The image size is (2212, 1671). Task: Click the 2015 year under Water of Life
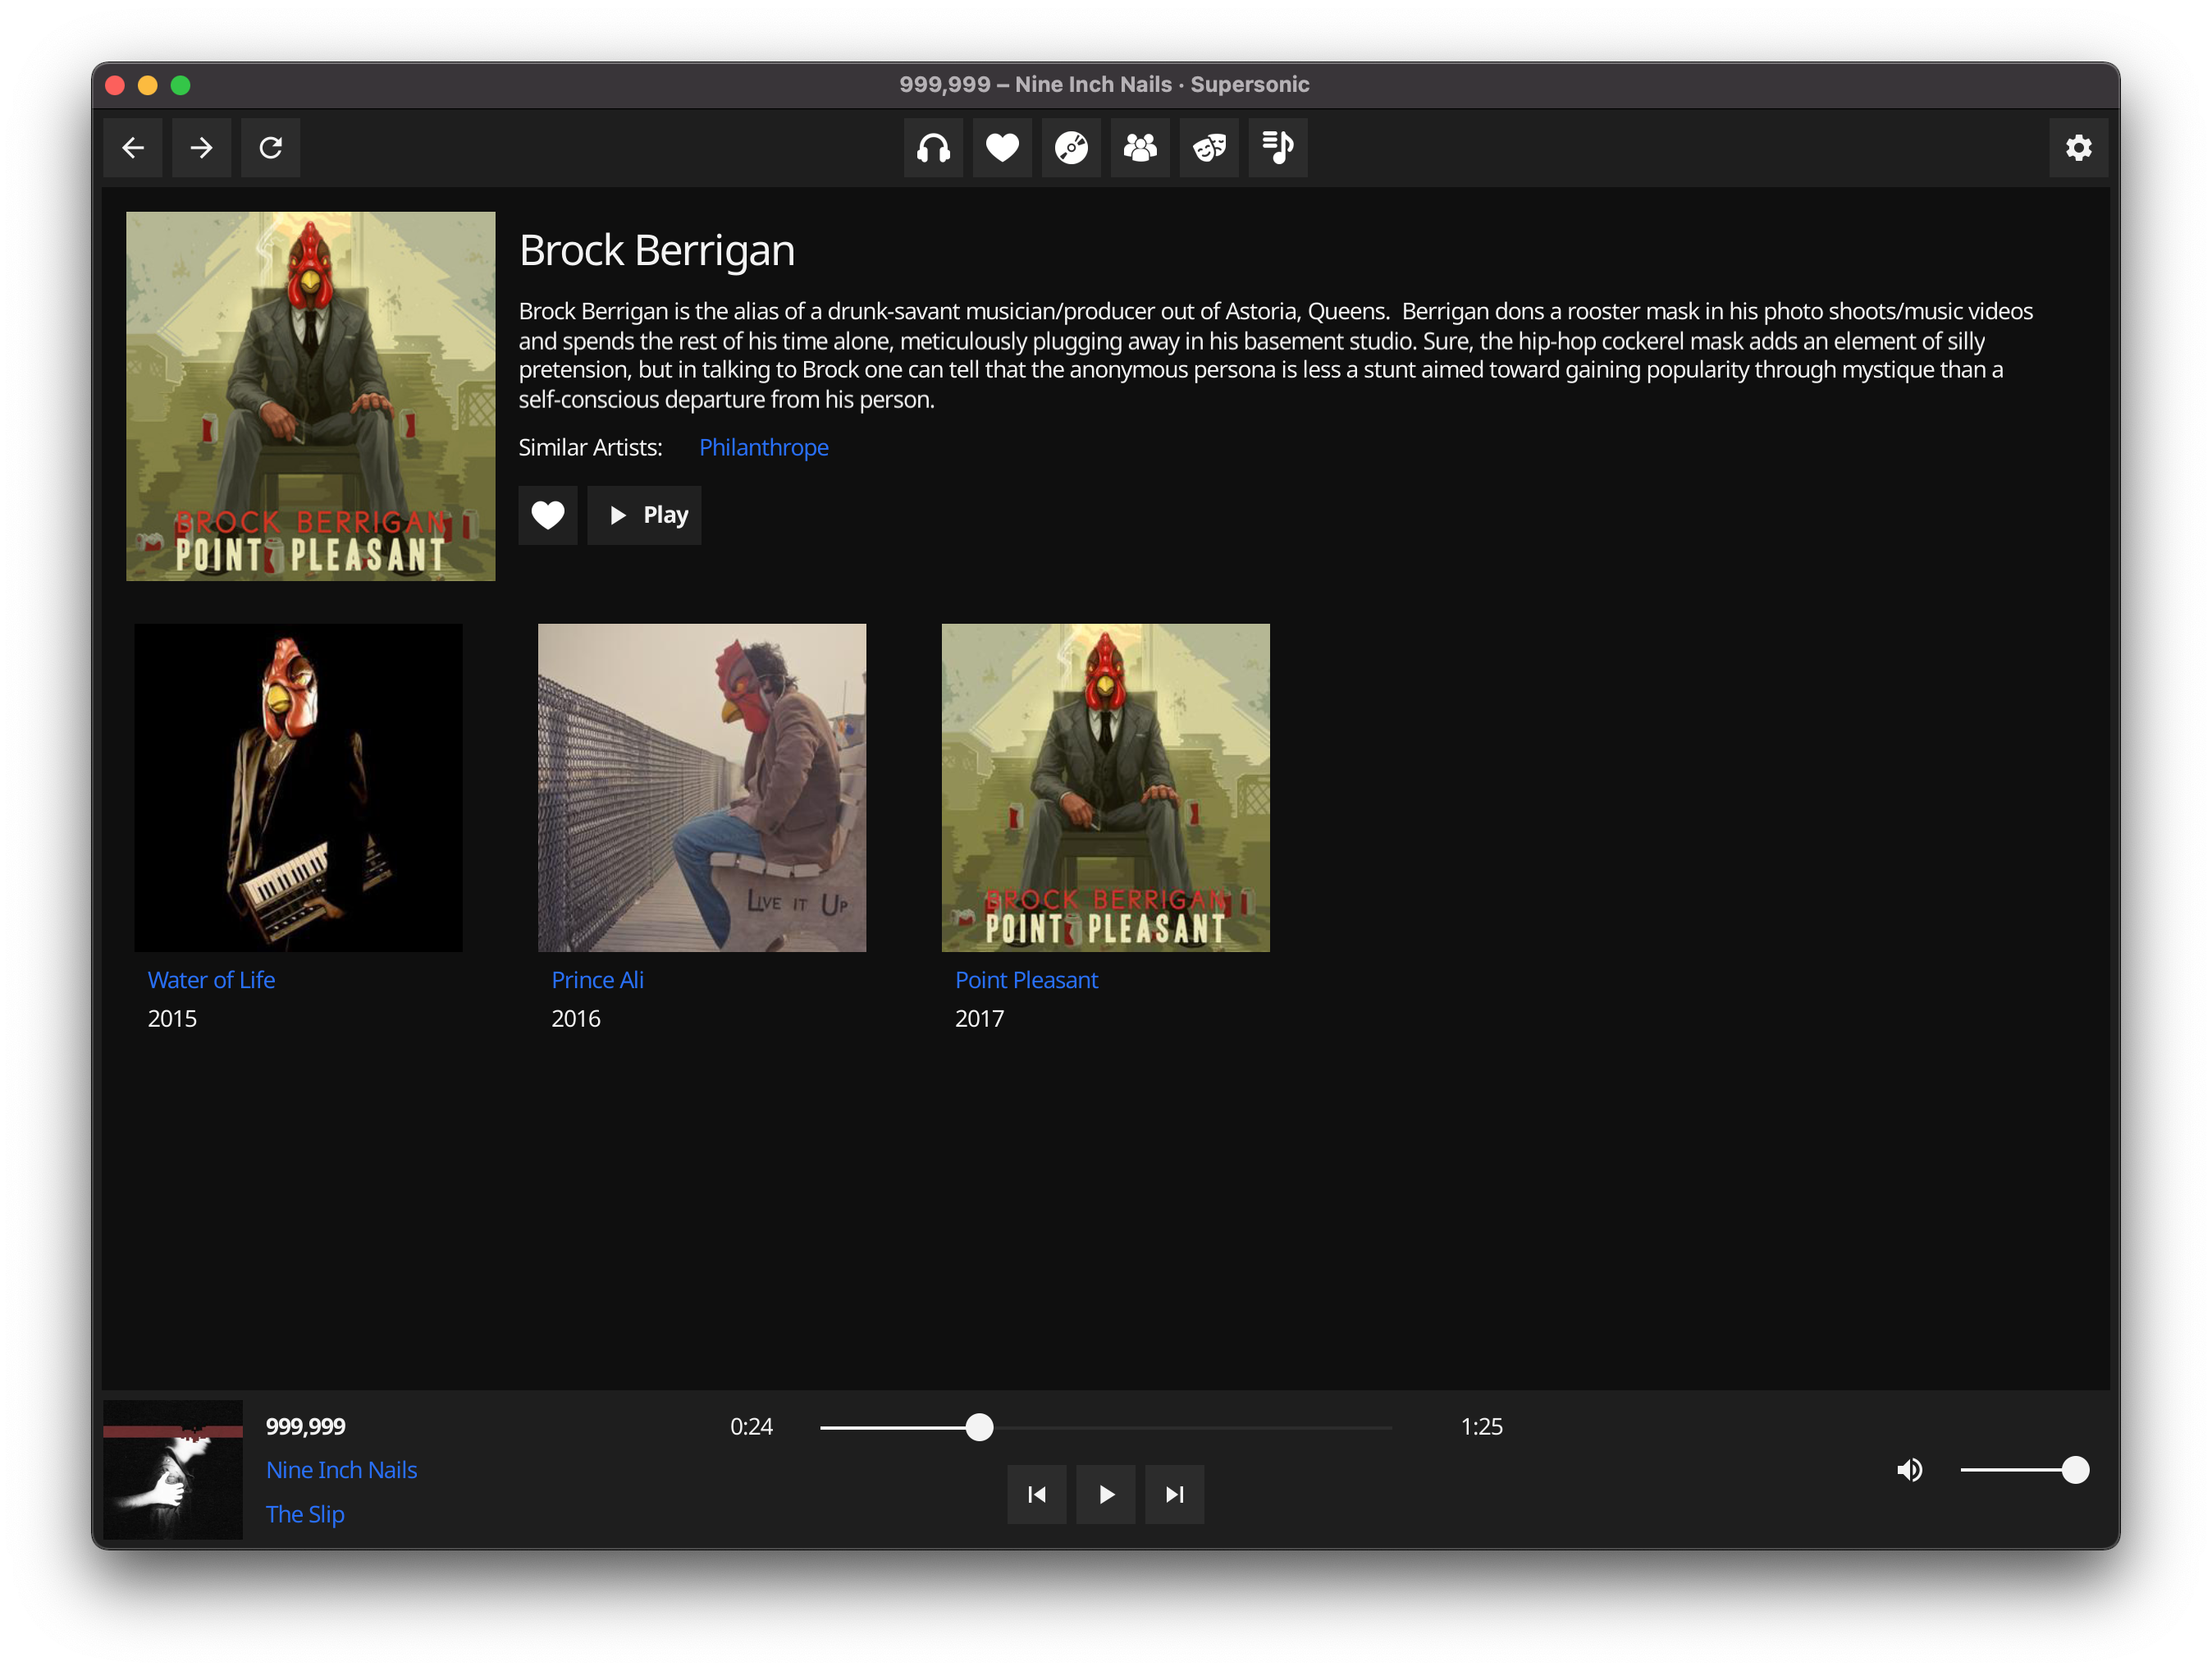pos(172,1019)
